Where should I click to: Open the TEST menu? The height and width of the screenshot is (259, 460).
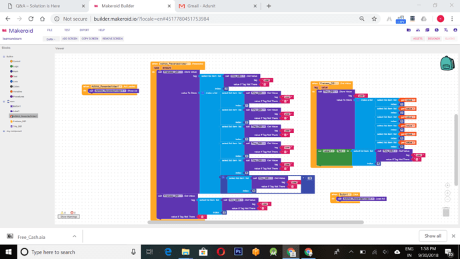pos(67,30)
